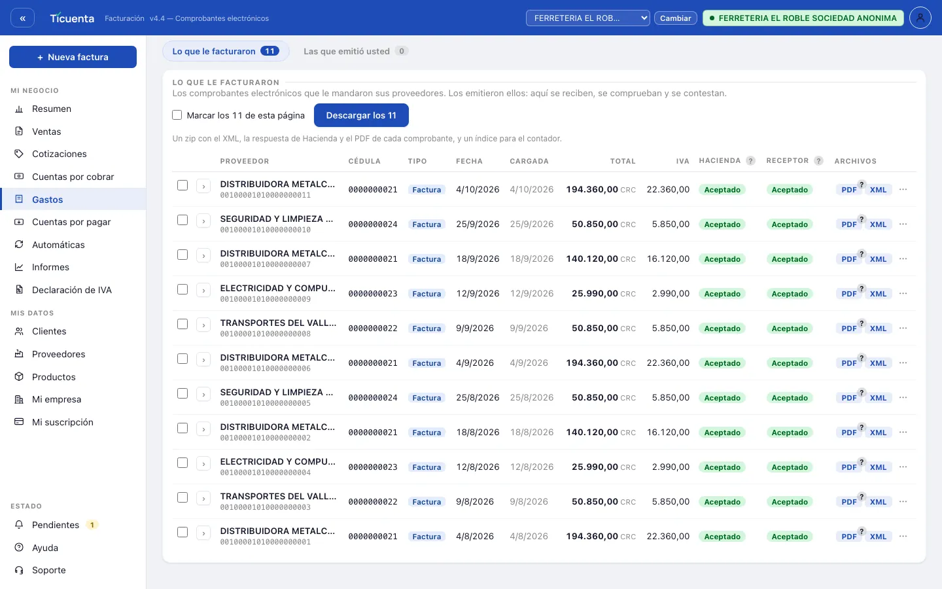This screenshot has width=942, height=589.
Task: Click the Descargar los 11 button
Action: click(361, 115)
